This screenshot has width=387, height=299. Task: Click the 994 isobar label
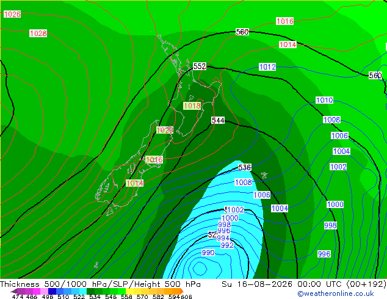[223, 238]
